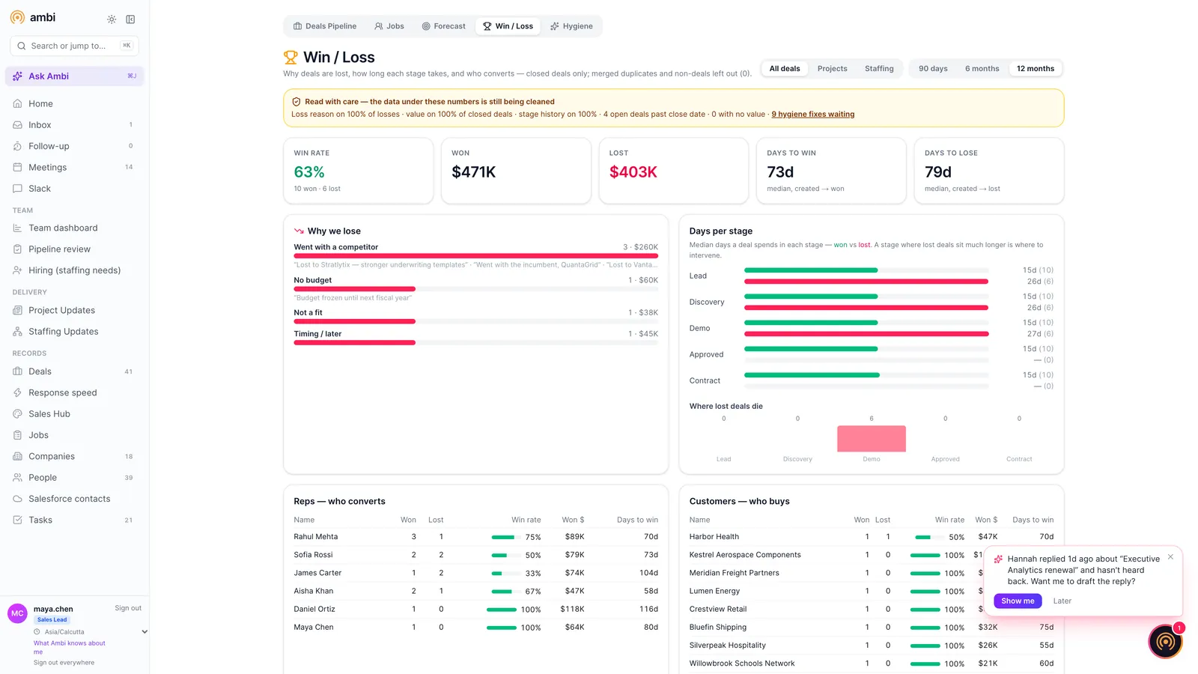Filter by Staffing deals
Screen dimensions: 1198x674
879,69
